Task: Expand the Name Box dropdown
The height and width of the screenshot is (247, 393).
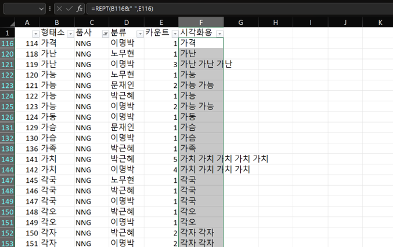Action: 41,9
